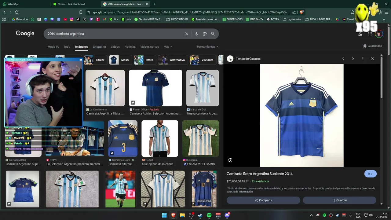391x220 pixels.
Task: Open JUEGOS ITCHIO bookmarks folder
Action: [x=177, y=19]
